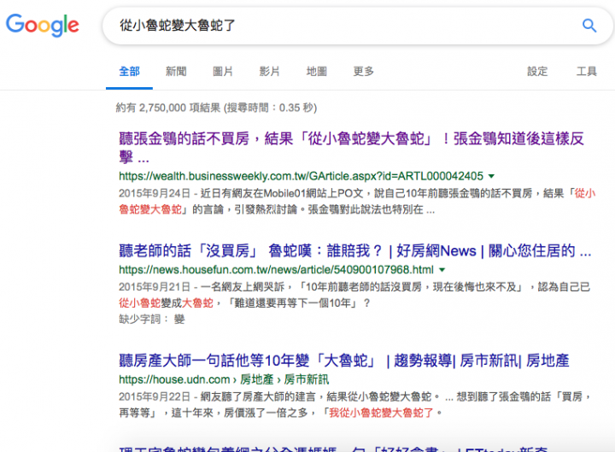Open 設定 settings menu
The height and width of the screenshot is (452, 615).
click(x=537, y=72)
